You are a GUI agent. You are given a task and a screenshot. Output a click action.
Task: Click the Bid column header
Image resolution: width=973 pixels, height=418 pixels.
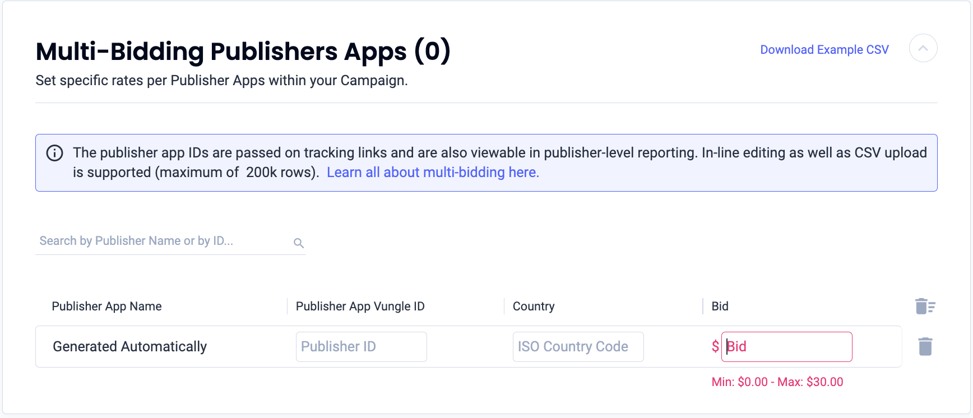(720, 306)
